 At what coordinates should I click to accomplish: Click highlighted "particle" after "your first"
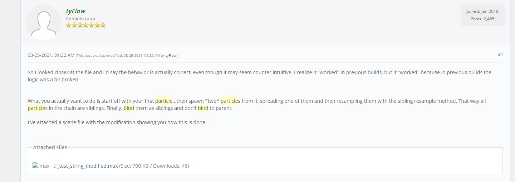tap(164, 101)
